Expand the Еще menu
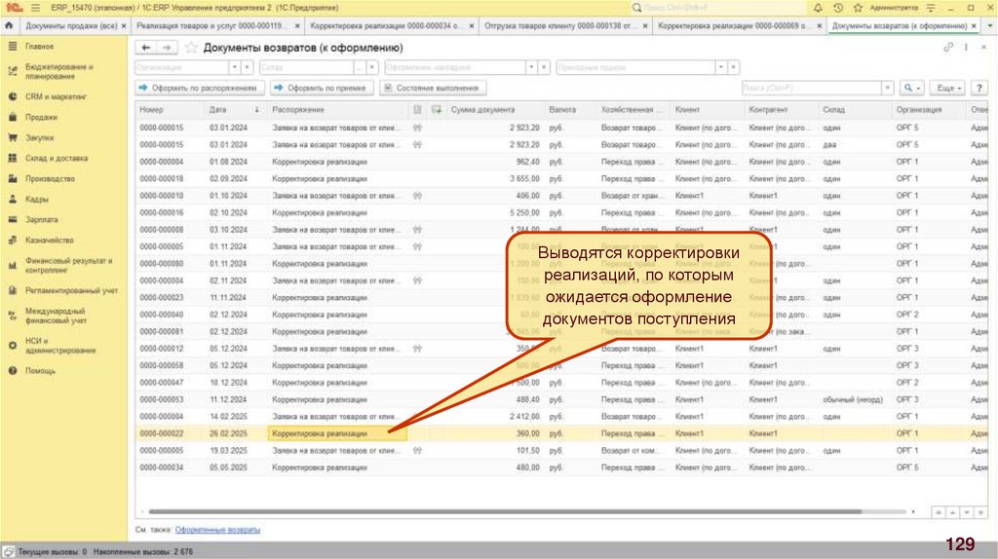This screenshot has width=998, height=559. click(949, 88)
